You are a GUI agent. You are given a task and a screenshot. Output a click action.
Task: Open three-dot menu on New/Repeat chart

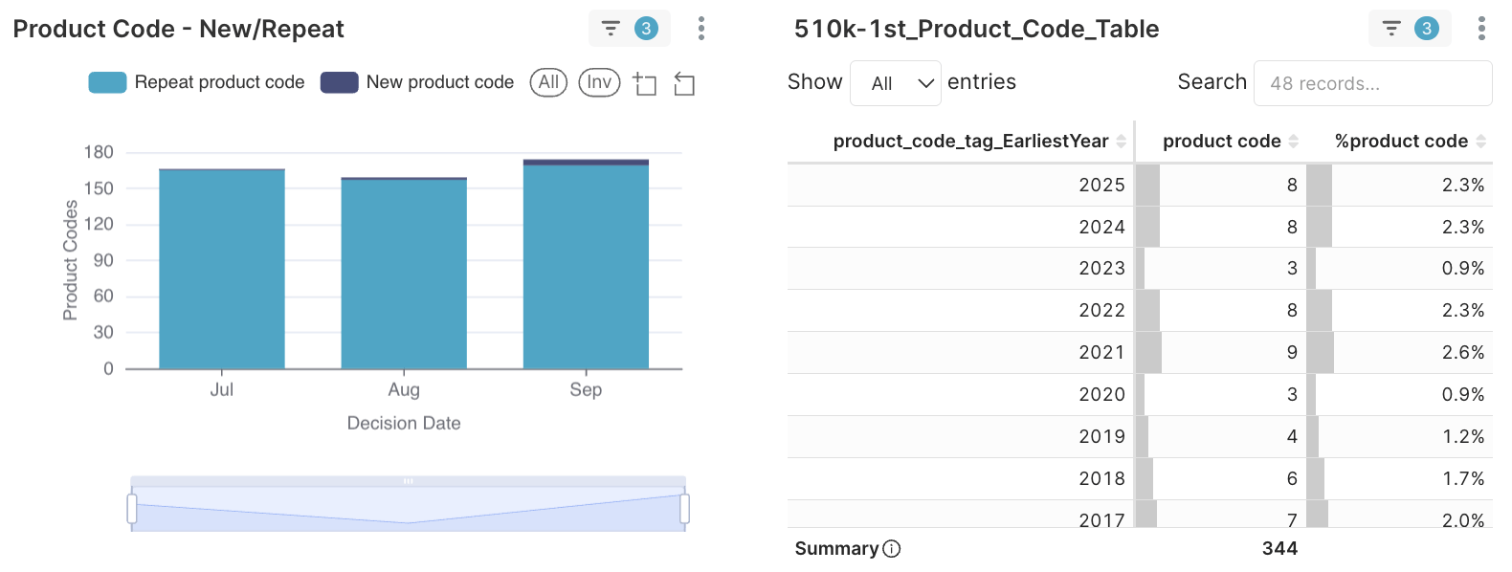click(x=701, y=29)
